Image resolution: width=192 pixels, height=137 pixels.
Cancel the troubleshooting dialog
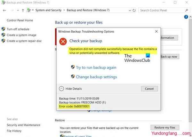pos(149,89)
